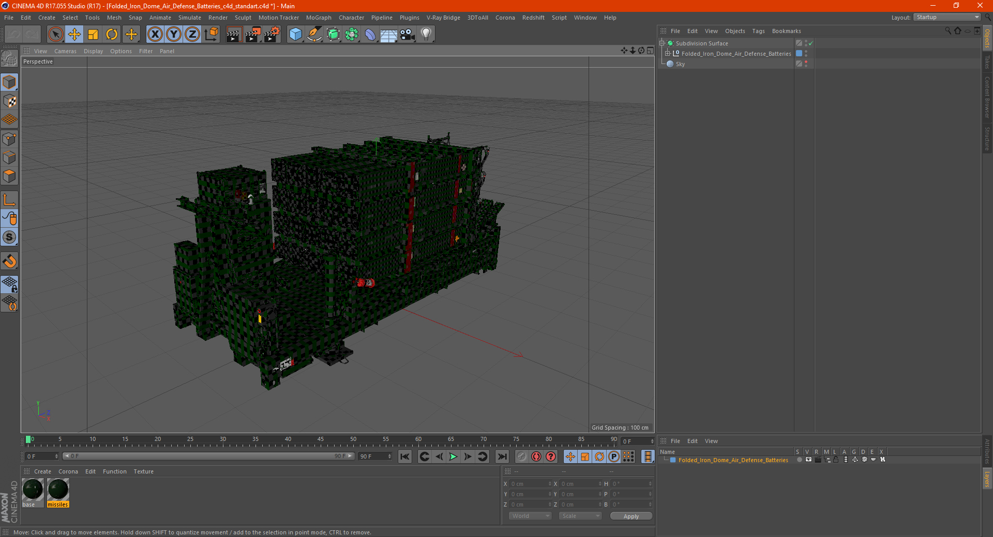Click the start frame 0 F stepper
This screenshot has height=537, width=993.
coord(56,456)
